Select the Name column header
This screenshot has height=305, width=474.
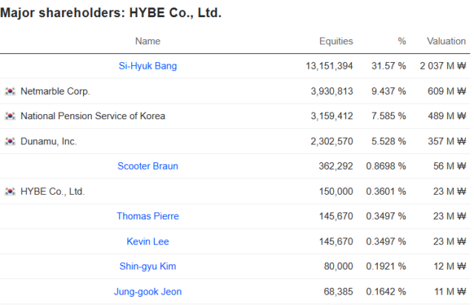[147, 41]
